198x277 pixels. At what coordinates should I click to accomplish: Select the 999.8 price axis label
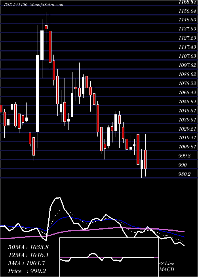pyautogui.click(x=185, y=156)
